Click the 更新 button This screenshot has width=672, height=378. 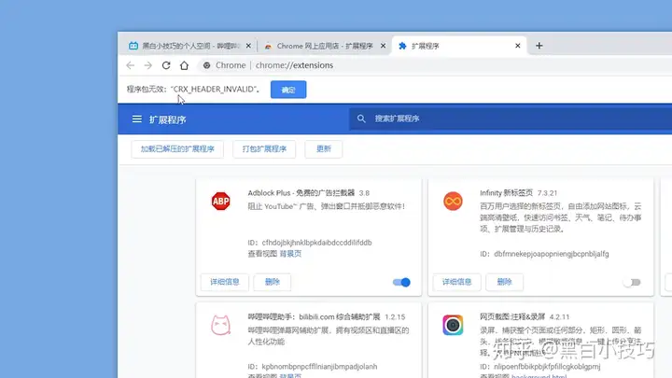point(324,149)
